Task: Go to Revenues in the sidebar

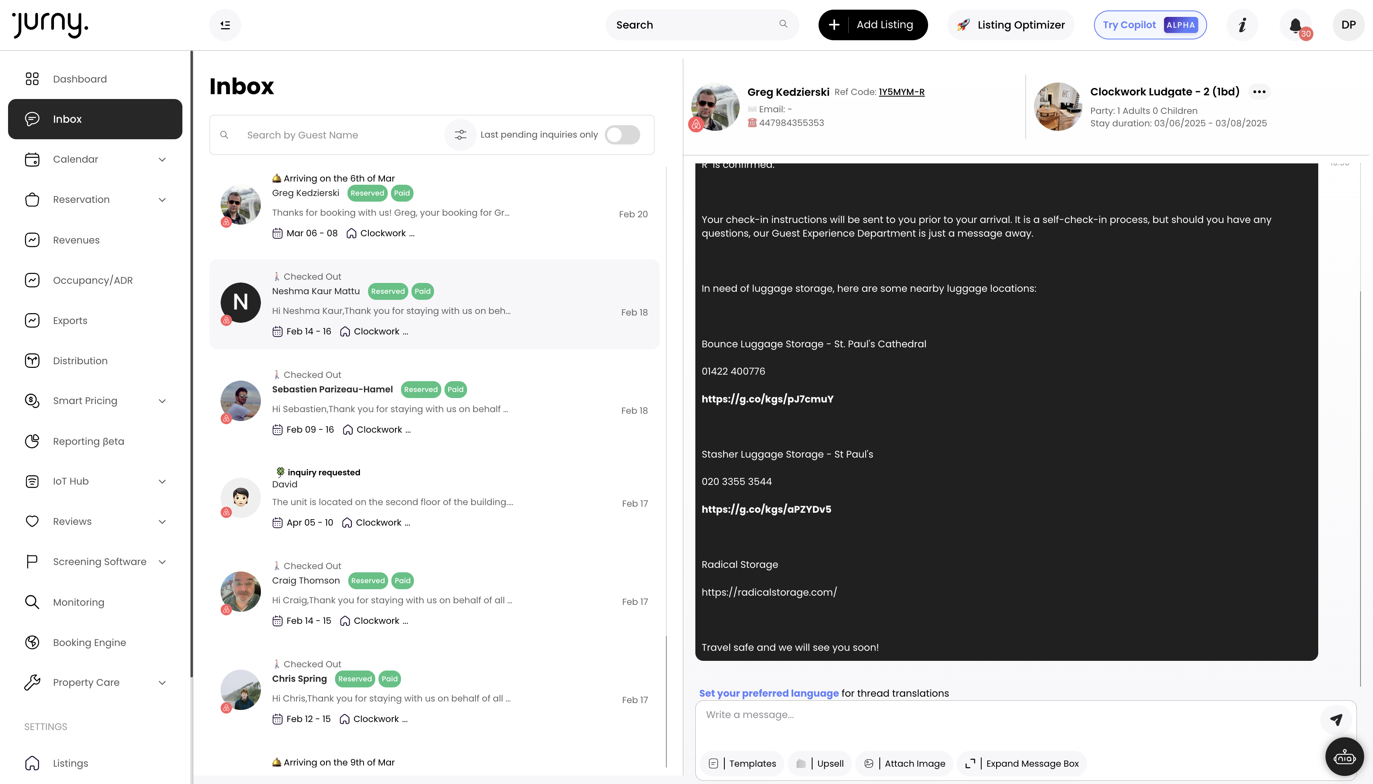Action: [95, 240]
